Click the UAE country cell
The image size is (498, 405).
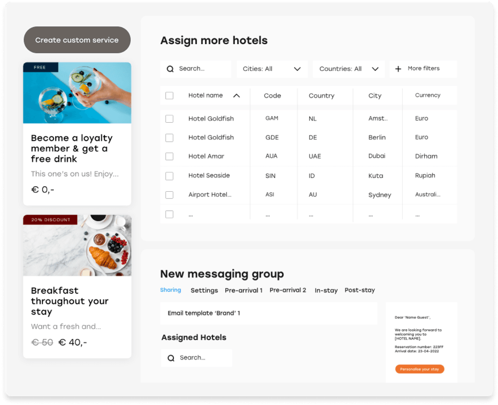pyautogui.click(x=315, y=157)
